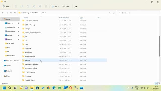Open Microsoft Store on taskbar
Image resolution: width=161 pixels, height=91 pixels.
pos(37,88)
